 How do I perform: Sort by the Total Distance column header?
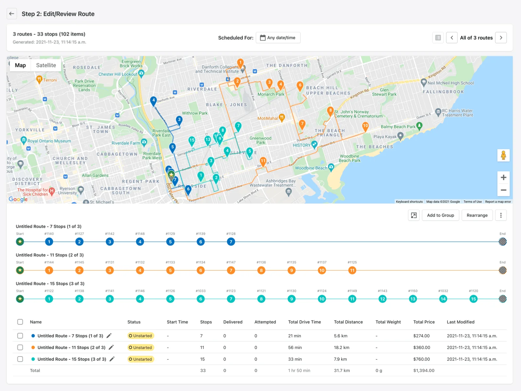point(348,322)
